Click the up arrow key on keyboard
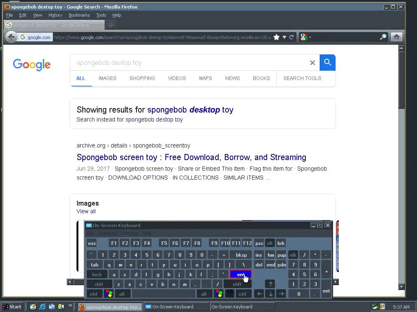 point(270,284)
